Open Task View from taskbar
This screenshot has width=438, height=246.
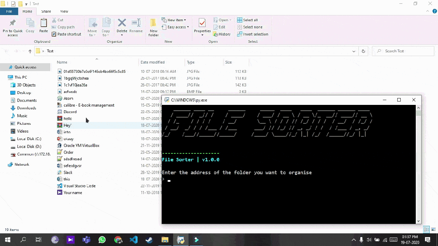[39, 240]
